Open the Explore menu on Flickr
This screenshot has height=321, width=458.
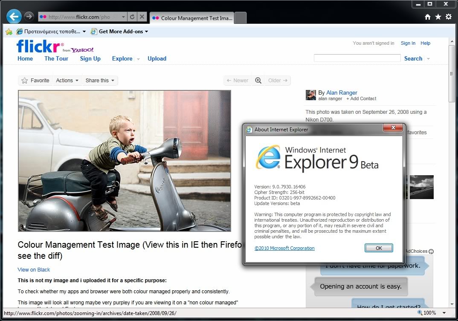122,59
